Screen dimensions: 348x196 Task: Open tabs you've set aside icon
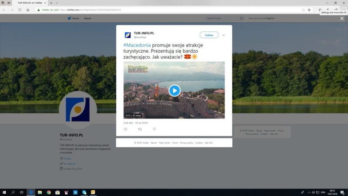(3, 3)
